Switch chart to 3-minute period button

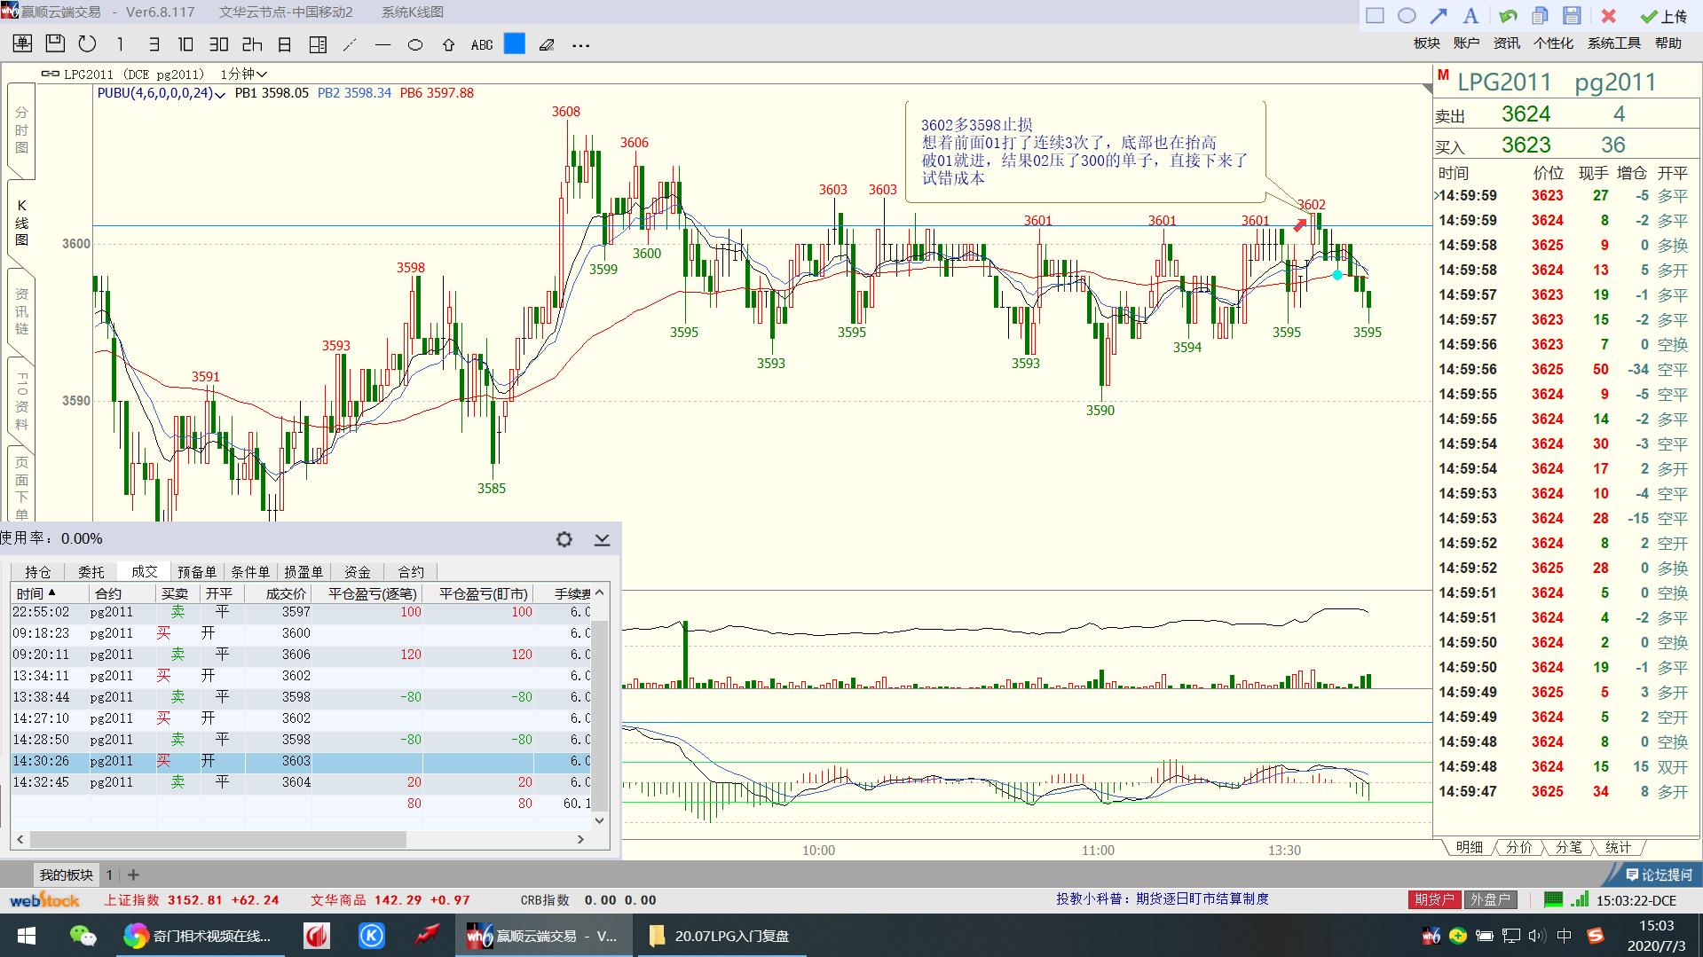tap(153, 44)
